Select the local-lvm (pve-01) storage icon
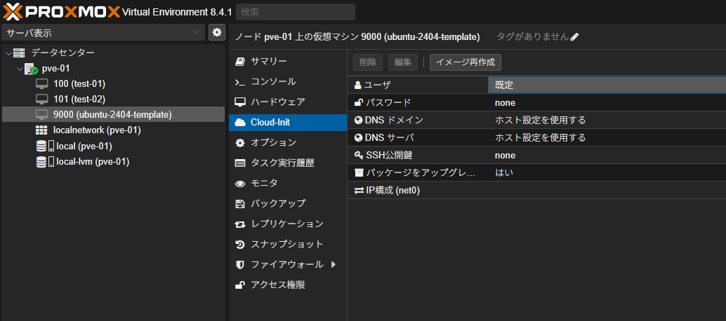 click(44, 162)
